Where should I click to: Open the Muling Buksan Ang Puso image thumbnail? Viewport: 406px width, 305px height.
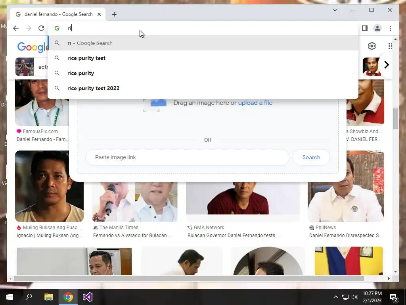pos(50,186)
